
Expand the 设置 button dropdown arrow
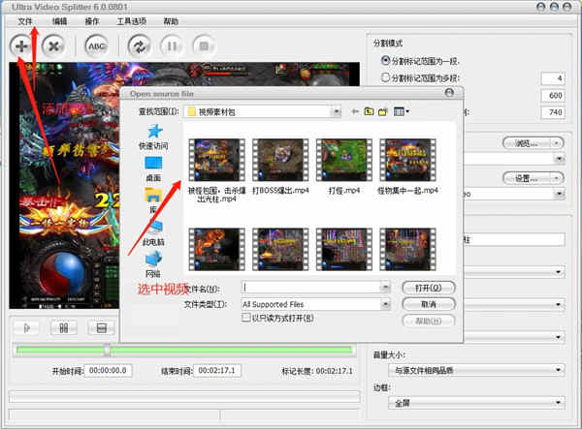557,178
